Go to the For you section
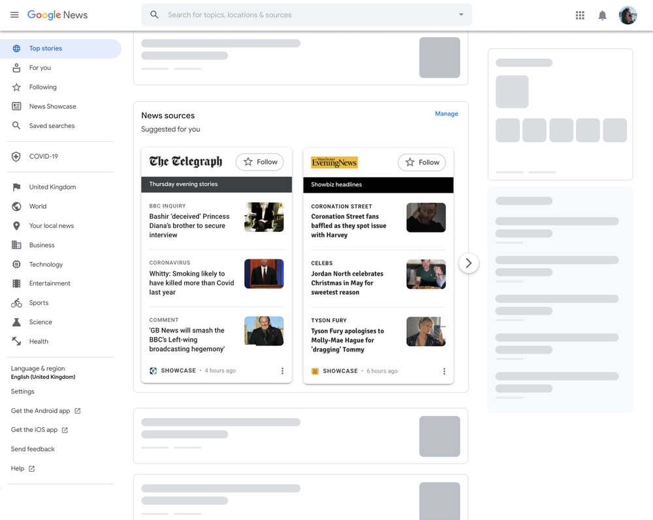This screenshot has width=653, height=520. point(40,68)
